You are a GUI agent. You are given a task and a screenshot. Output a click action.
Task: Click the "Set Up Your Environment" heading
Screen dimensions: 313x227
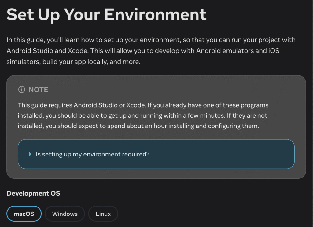106,15
